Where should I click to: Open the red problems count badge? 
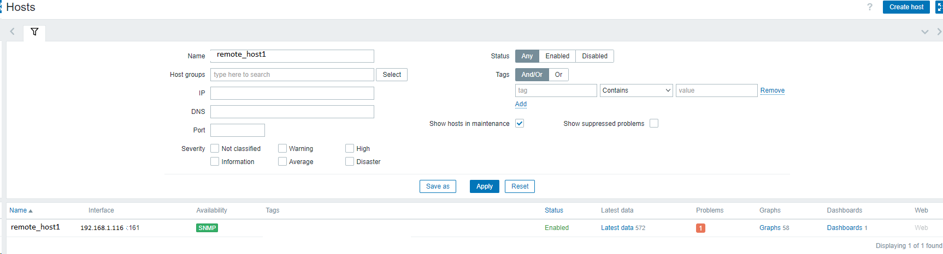click(x=700, y=228)
